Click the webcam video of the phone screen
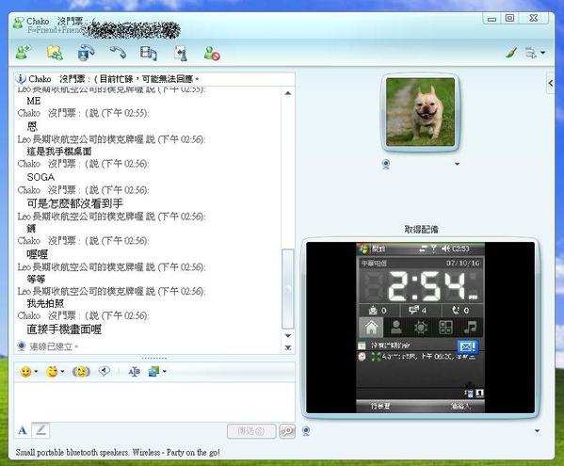 pos(420,328)
